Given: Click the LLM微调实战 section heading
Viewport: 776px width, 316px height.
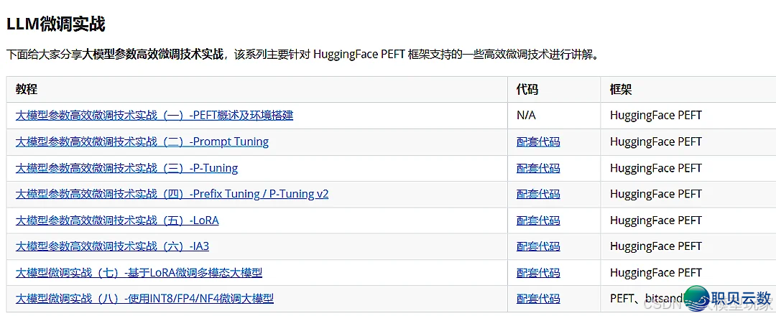Looking at the screenshot, I should pos(56,24).
